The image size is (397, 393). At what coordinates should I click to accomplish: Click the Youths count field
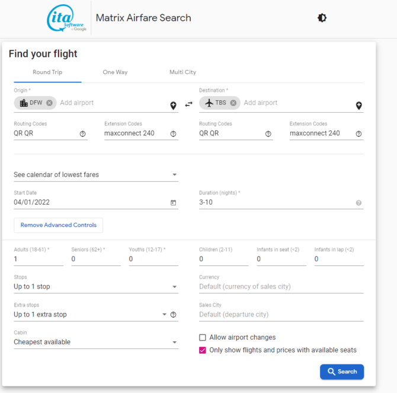click(153, 259)
